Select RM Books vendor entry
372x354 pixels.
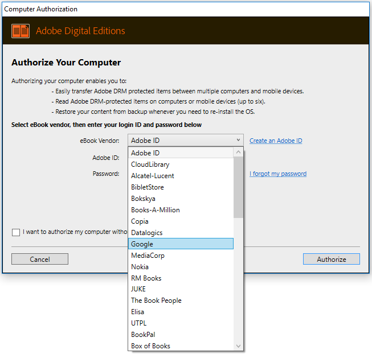[x=146, y=278]
